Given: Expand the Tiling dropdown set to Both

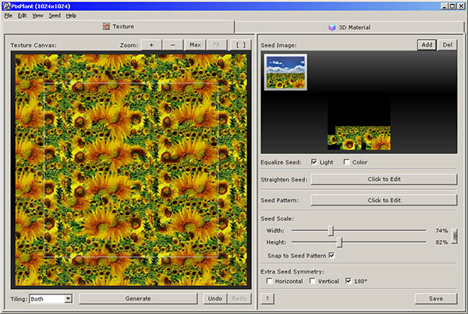Looking at the screenshot, I should click(x=68, y=298).
